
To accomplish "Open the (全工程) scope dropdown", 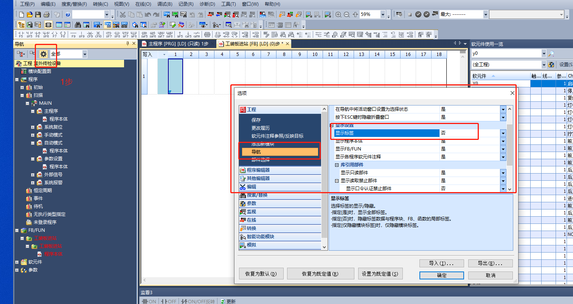I will coord(543,65).
